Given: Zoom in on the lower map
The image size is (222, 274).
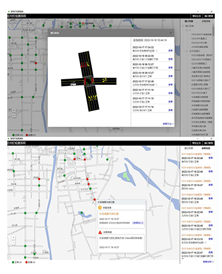Looking at the screenshot, I should point(14,237).
